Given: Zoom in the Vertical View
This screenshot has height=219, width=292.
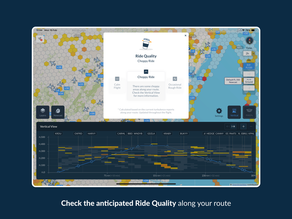Looking at the screenshot, I should [x=244, y=126].
